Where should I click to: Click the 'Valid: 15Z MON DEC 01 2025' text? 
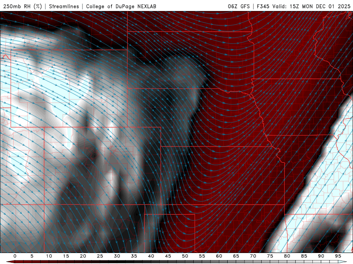click(x=312, y=6)
